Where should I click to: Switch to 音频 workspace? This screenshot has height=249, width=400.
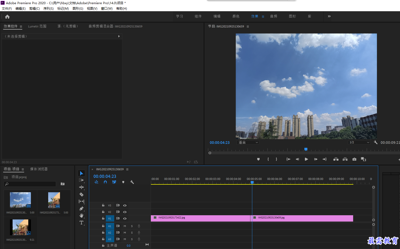(x=273, y=16)
